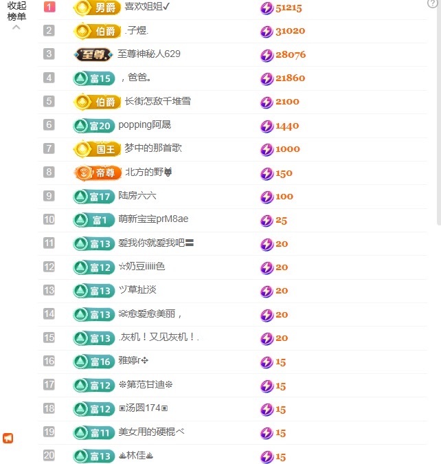Click the 富15 badge next to ，爸爸。
The width and height of the screenshot is (441, 464).
(93, 78)
